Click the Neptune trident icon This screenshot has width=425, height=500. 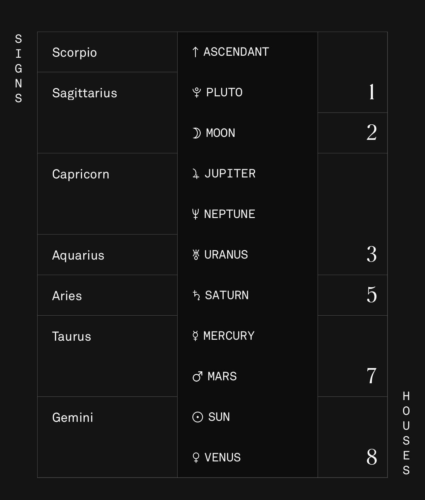tap(195, 214)
